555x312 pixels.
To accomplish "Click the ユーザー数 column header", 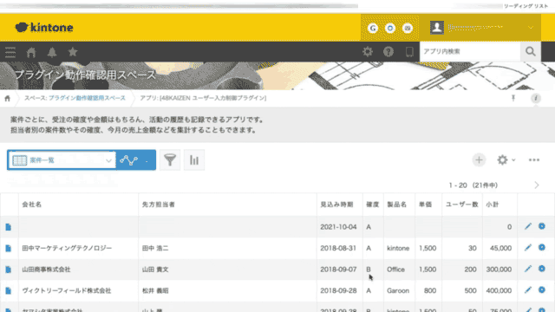I will (462, 205).
